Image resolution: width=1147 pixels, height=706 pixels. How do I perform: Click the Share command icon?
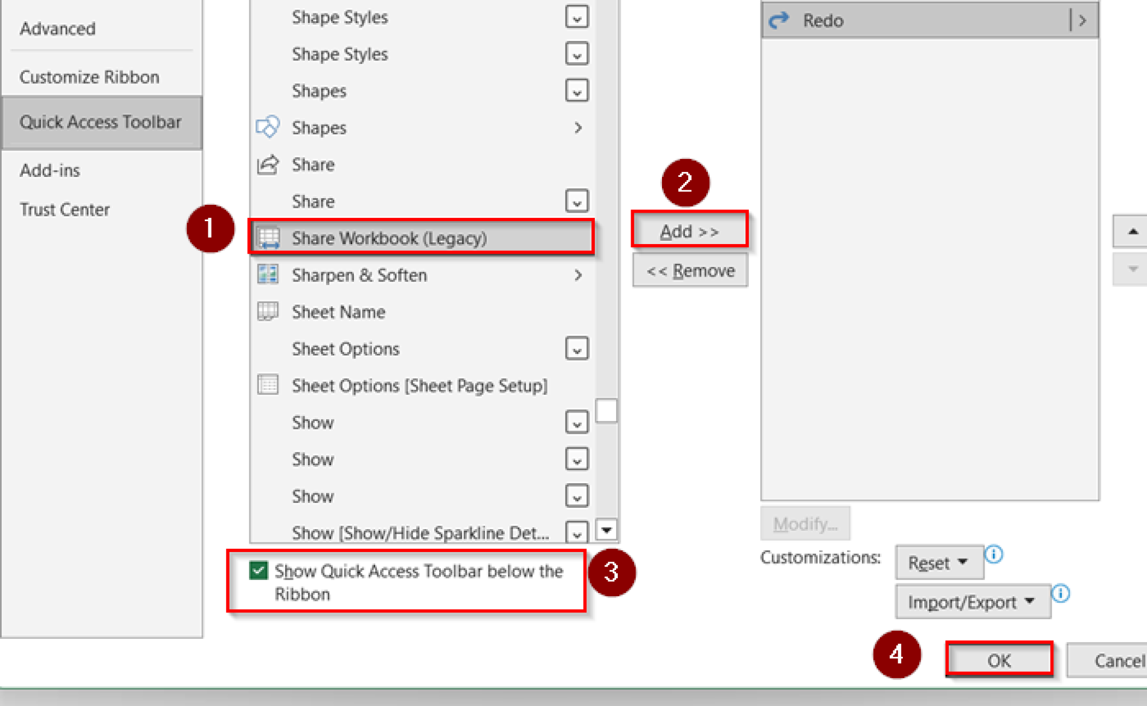point(269,164)
